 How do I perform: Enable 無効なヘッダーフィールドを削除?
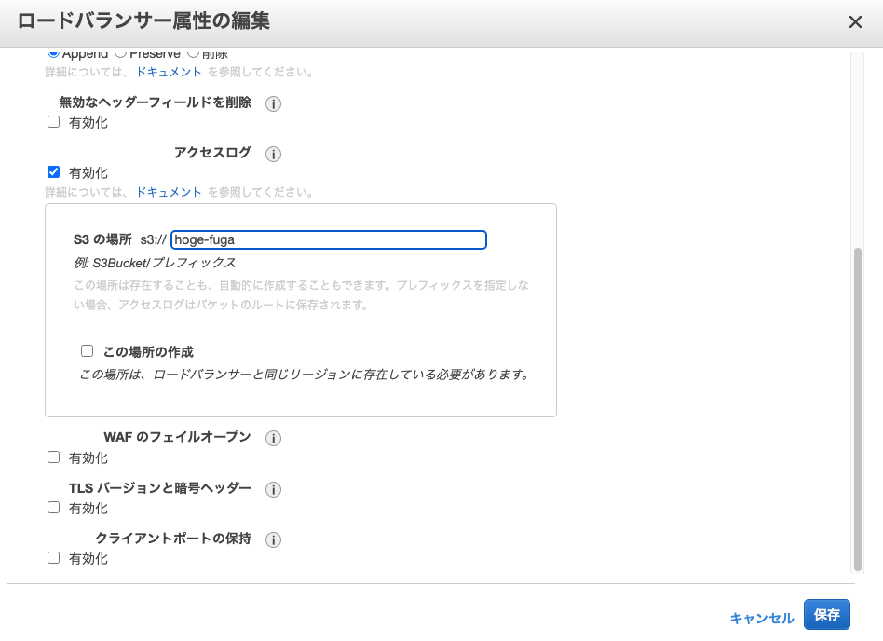pos(53,121)
